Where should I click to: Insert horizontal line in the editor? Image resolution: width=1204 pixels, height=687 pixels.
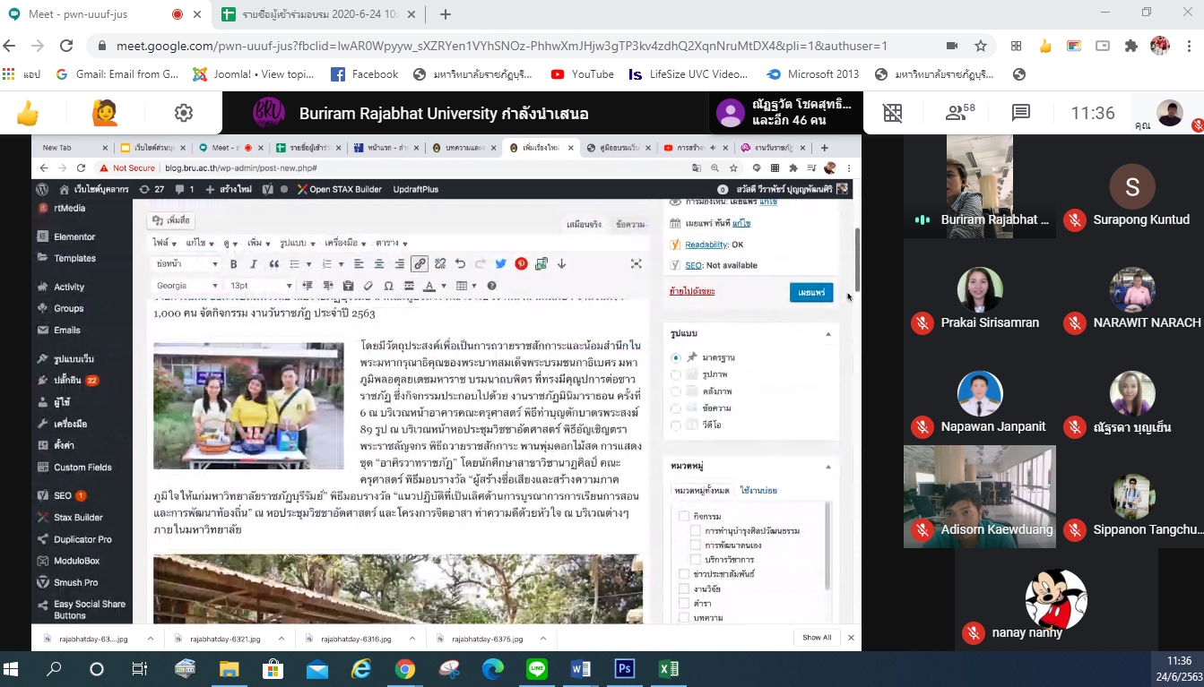pyautogui.click(x=409, y=286)
